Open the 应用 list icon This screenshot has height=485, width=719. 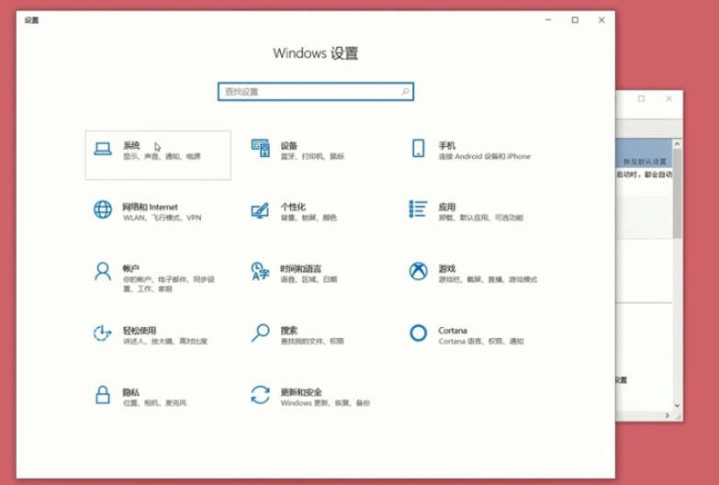418,209
